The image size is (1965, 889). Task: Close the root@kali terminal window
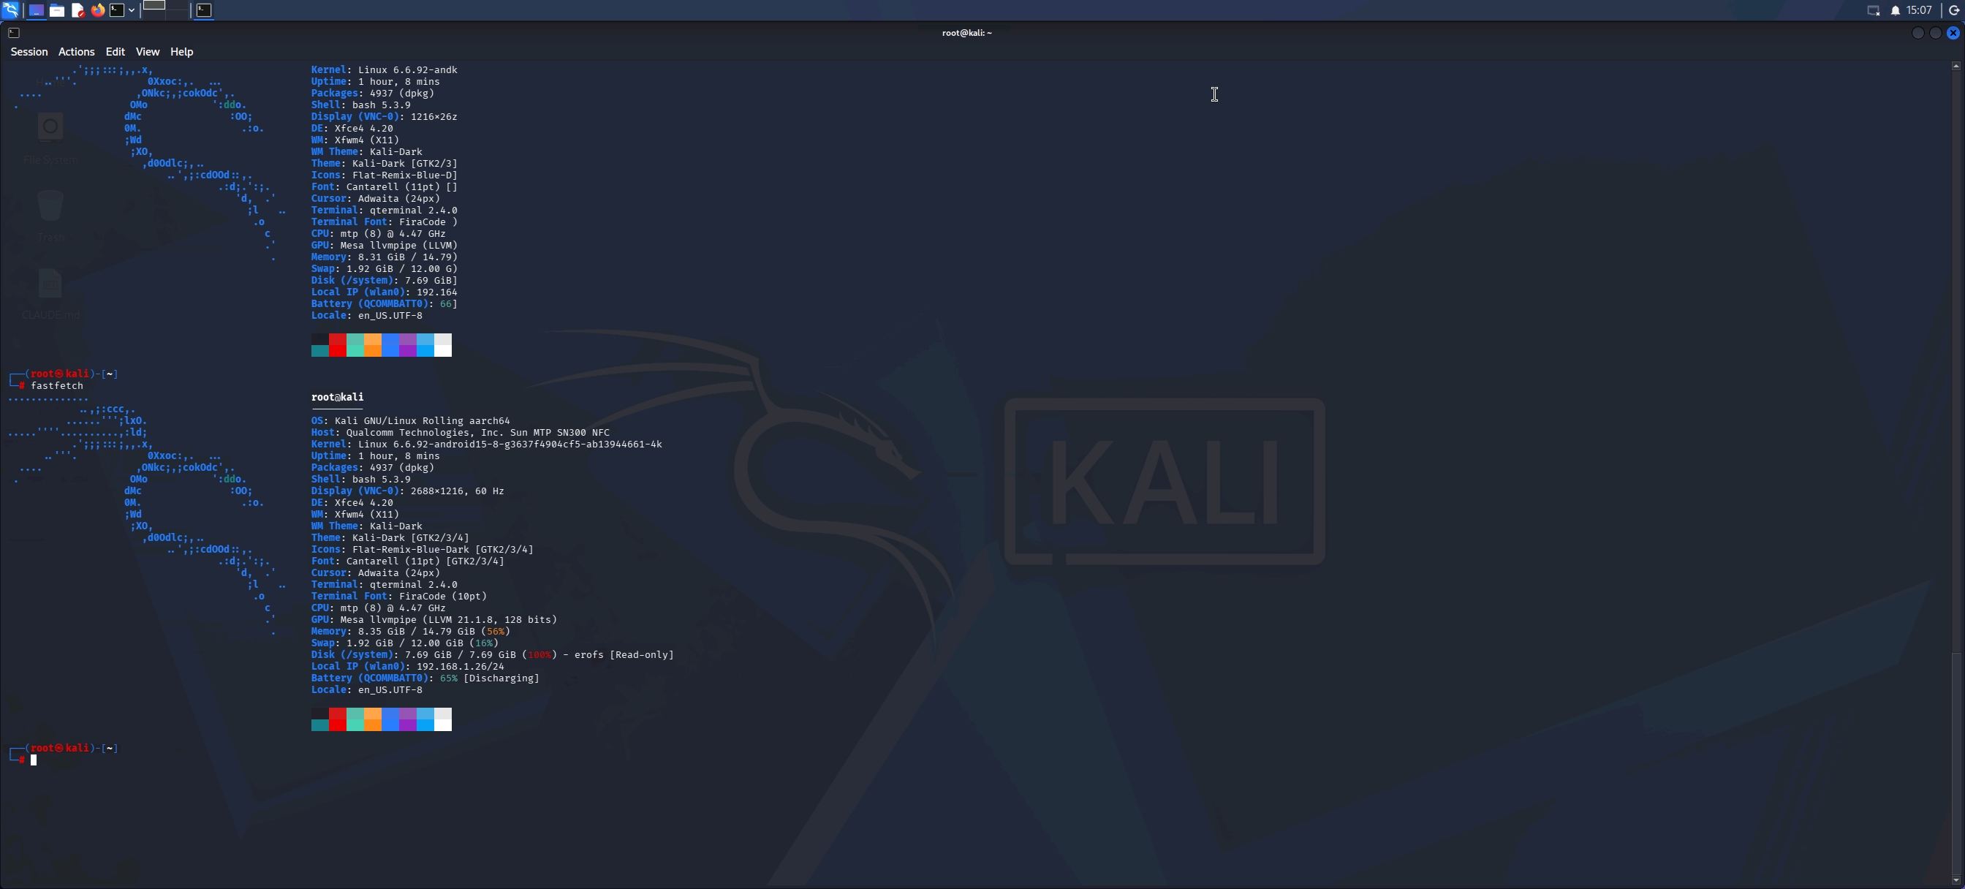point(1953,33)
